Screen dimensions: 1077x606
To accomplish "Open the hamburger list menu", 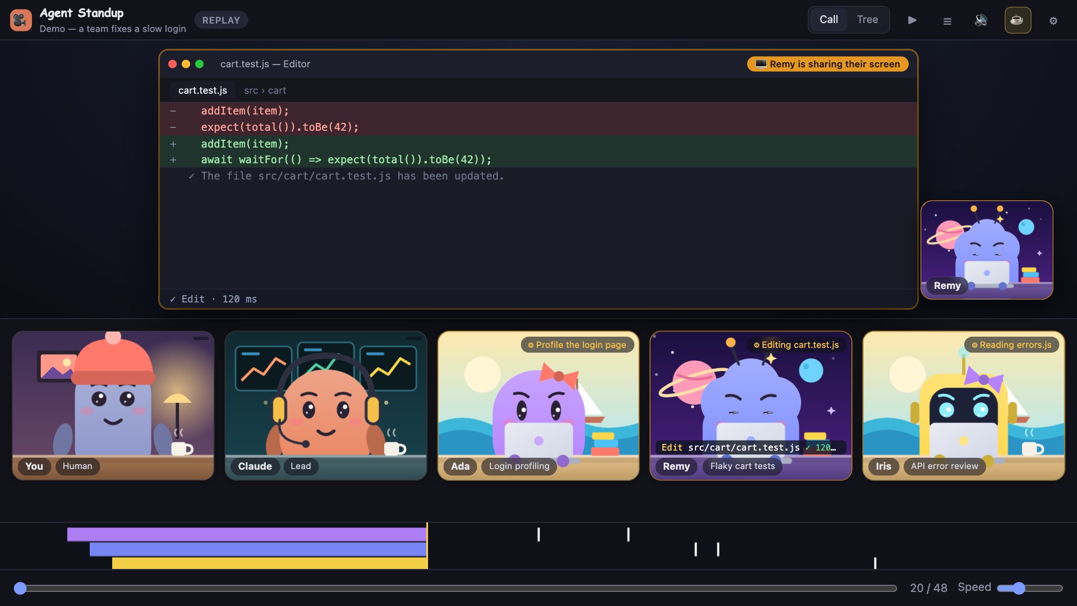I will (x=947, y=21).
